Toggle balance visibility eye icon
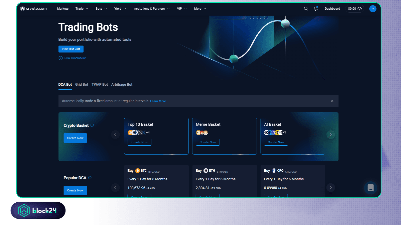 [360, 9]
